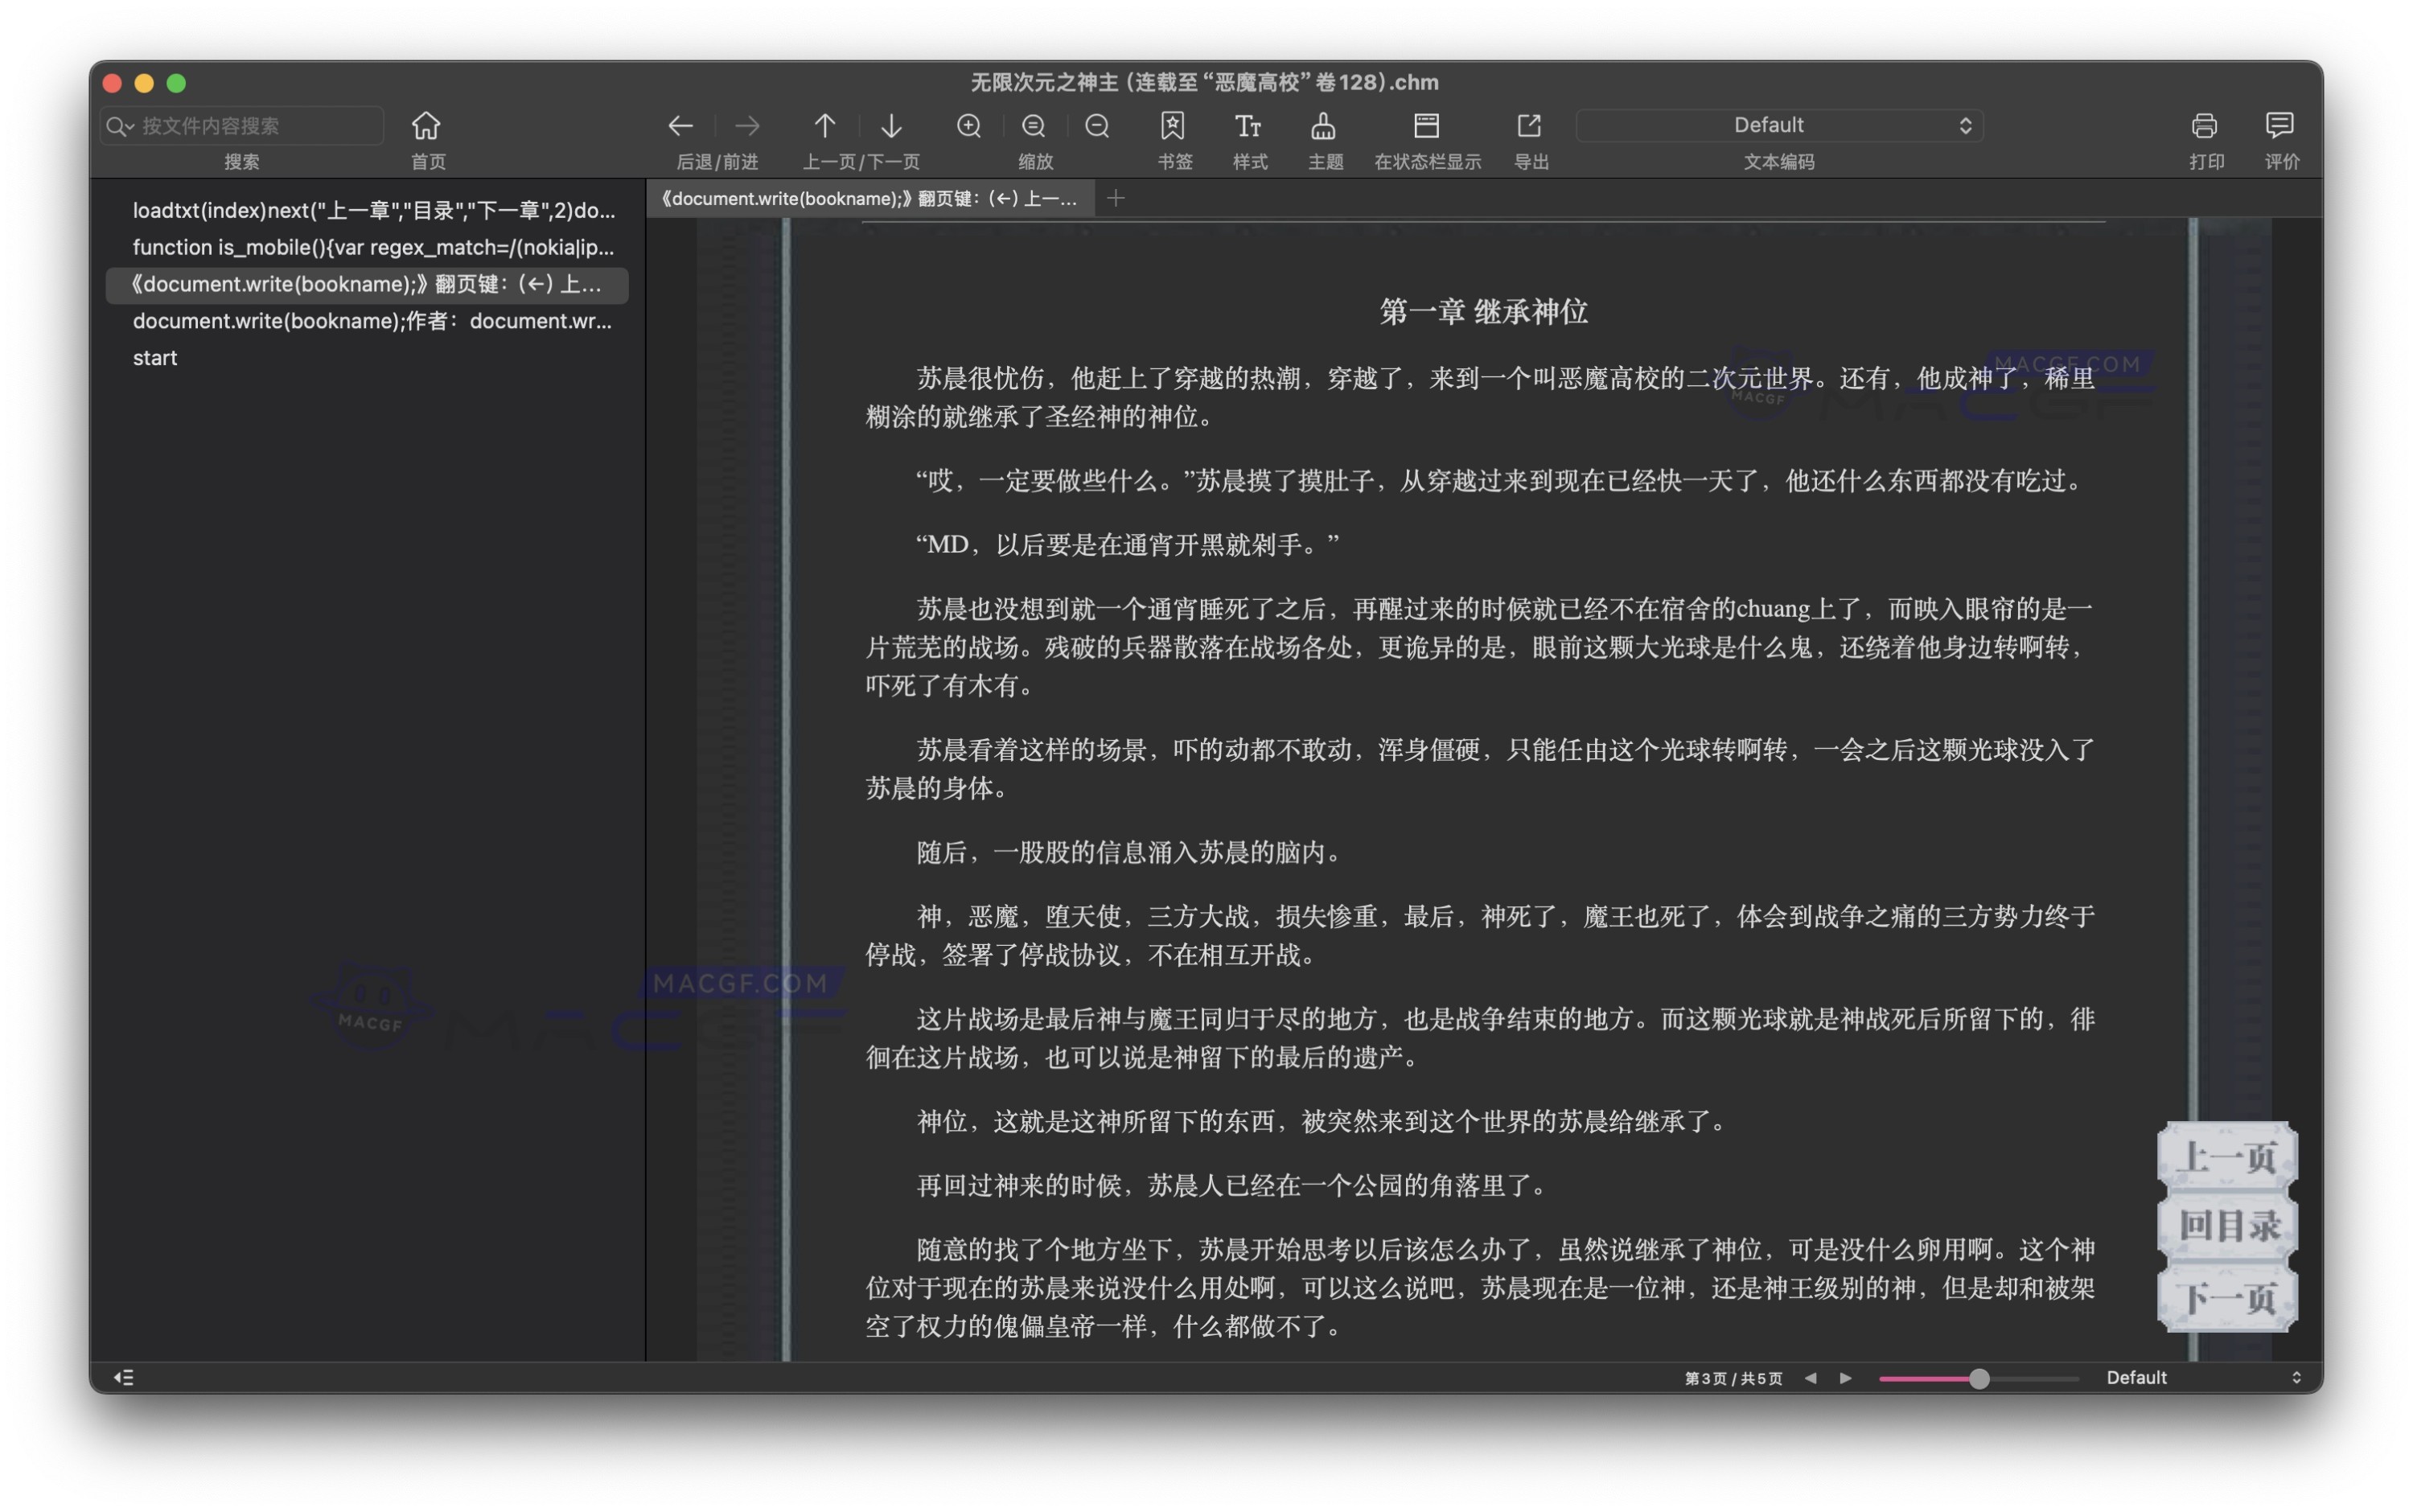This screenshot has height=1512, width=2413.
Task: Toggle 在状态栏显示 option
Action: (x=1427, y=126)
